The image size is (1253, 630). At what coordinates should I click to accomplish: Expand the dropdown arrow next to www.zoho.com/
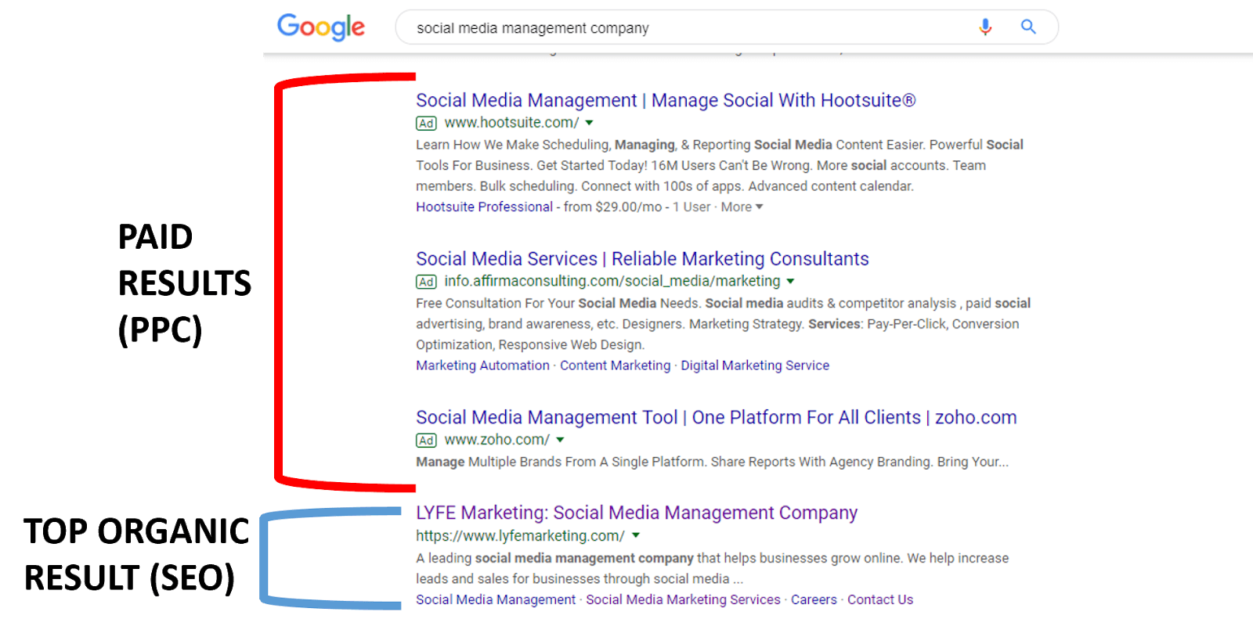coord(560,440)
